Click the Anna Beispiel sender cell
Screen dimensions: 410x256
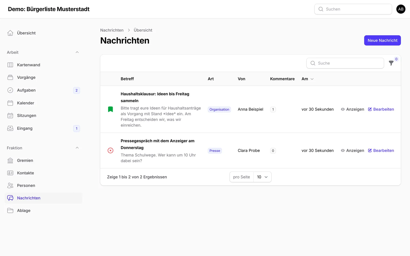(x=250, y=109)
